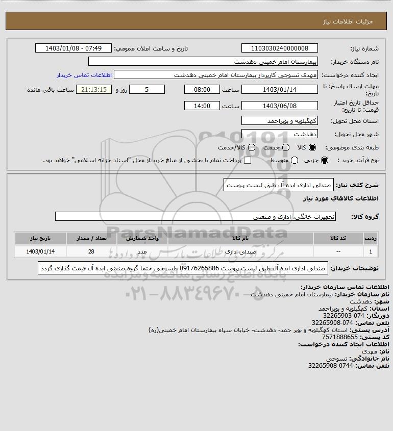Click the 14:00 validity time field

coord(202,106)
